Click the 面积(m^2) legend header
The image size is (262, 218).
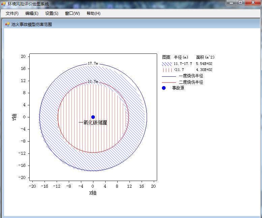tap(205, 57)
